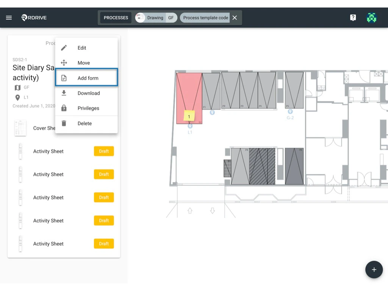
Task: Select Add form menu entry
Action: 86,78
